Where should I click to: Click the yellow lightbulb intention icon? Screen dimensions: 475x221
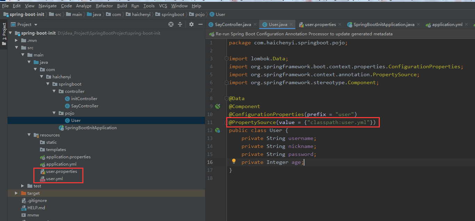tap(234, 161)
